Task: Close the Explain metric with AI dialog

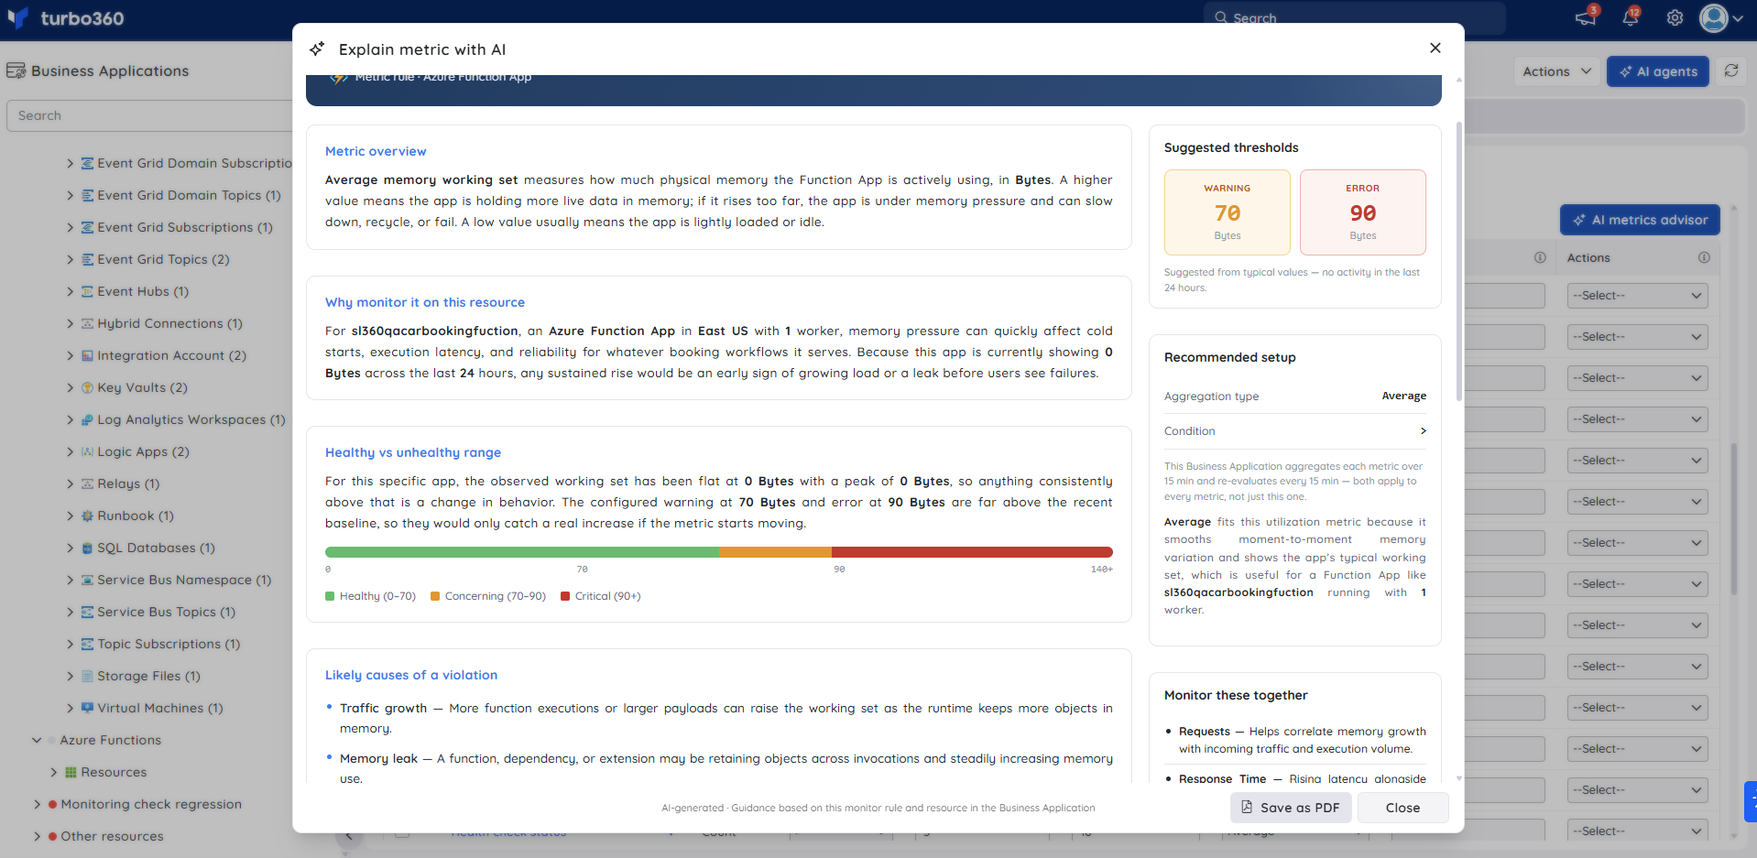Action: click(1435, 48)
